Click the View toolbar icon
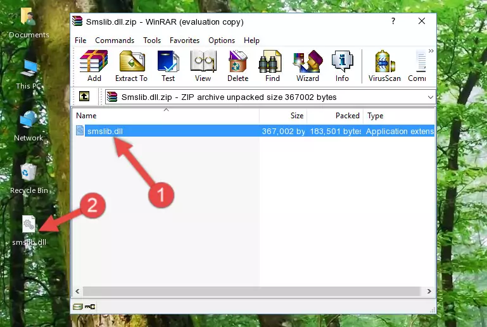 click(203, 66)
